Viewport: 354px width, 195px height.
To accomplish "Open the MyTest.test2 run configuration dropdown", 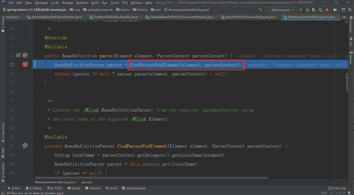I will click(x=281, y=10).
